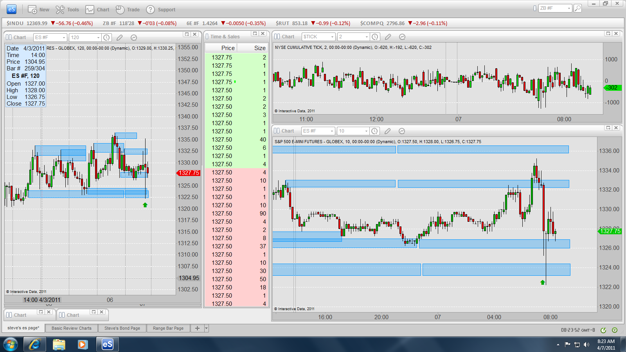
Task: Click the studies icon in $TICK chart
Action: pyautogui.click(x=402, y=37)
